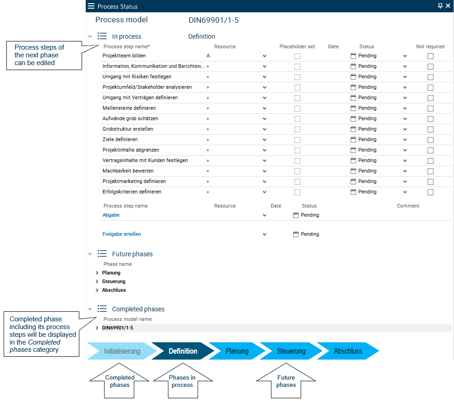Click the arrows icon beside Aufwände grob schätzen

click(x=208, y=119)
